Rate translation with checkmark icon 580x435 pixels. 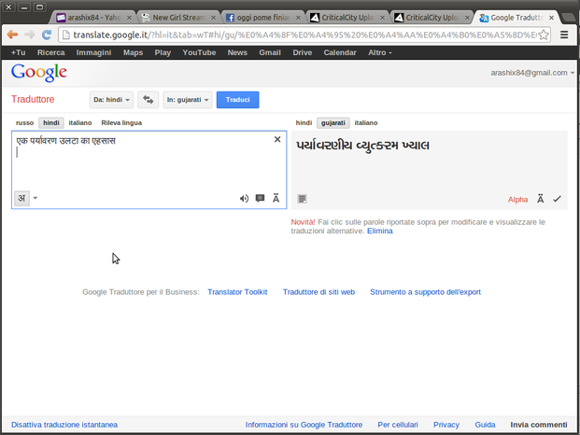tap(557, 199)
